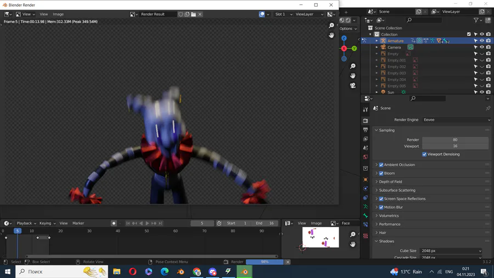Click the fake user shield icon

(181, 14)
